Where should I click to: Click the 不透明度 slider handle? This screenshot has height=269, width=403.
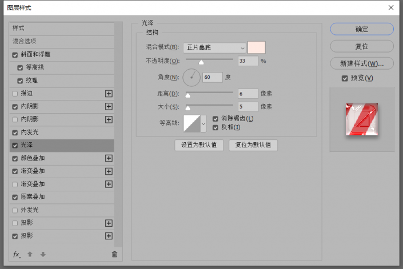201,62
